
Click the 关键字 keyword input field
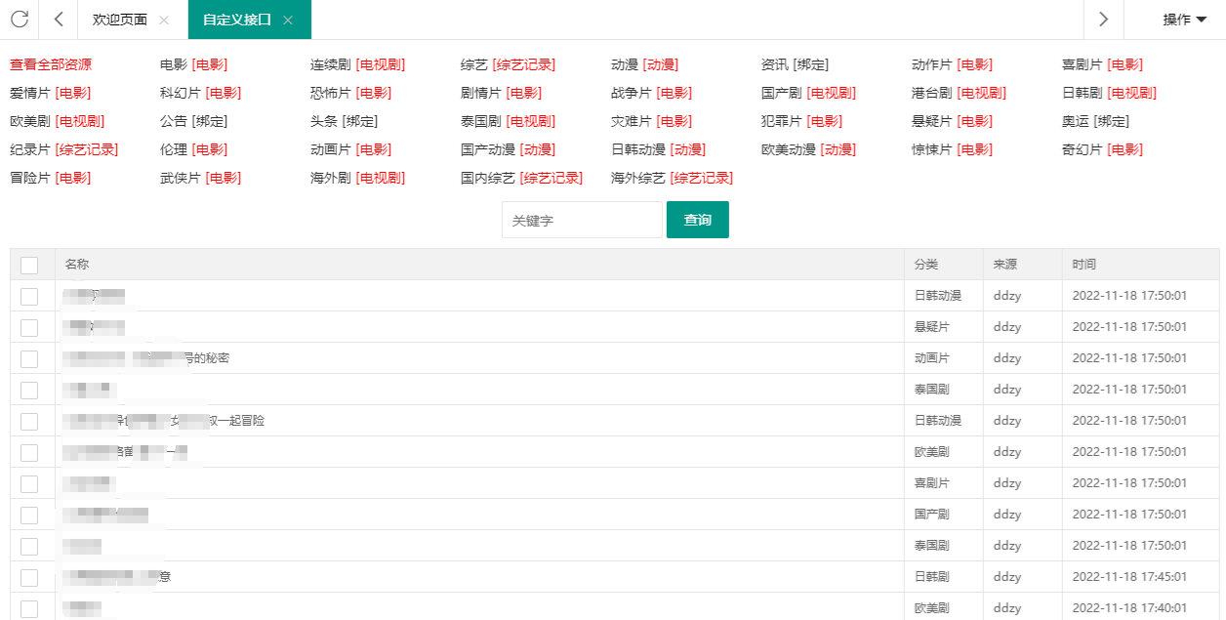pyautogui.click(x=582, y=220)
